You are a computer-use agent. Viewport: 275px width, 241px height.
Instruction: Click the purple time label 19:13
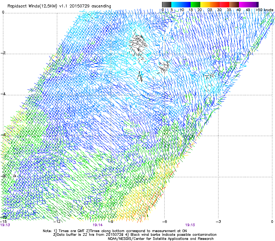pyautogui.click(x=5, y=225)
